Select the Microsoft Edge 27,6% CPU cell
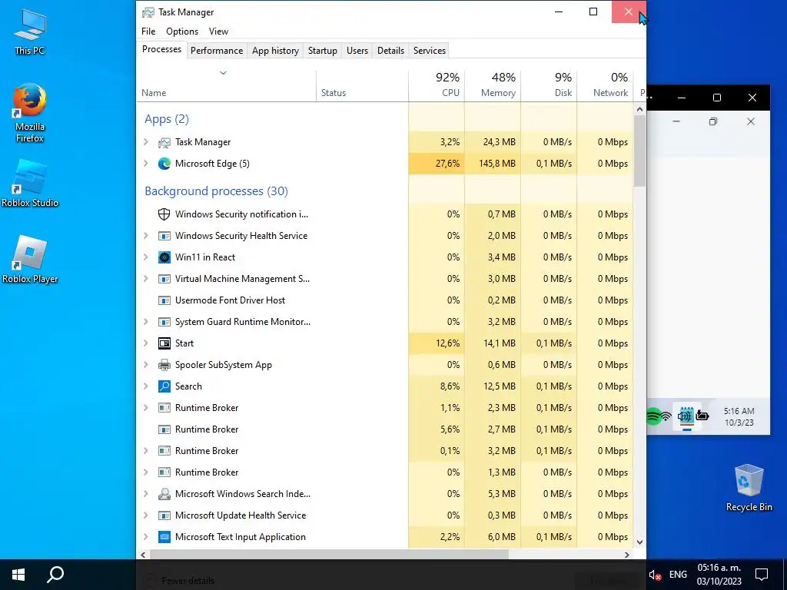This screenshot has height=590, width=787. (437, 164)
